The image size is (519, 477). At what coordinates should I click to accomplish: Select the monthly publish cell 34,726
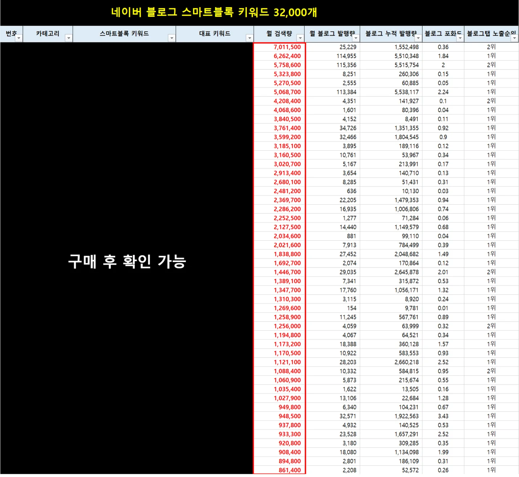[332, 128]
